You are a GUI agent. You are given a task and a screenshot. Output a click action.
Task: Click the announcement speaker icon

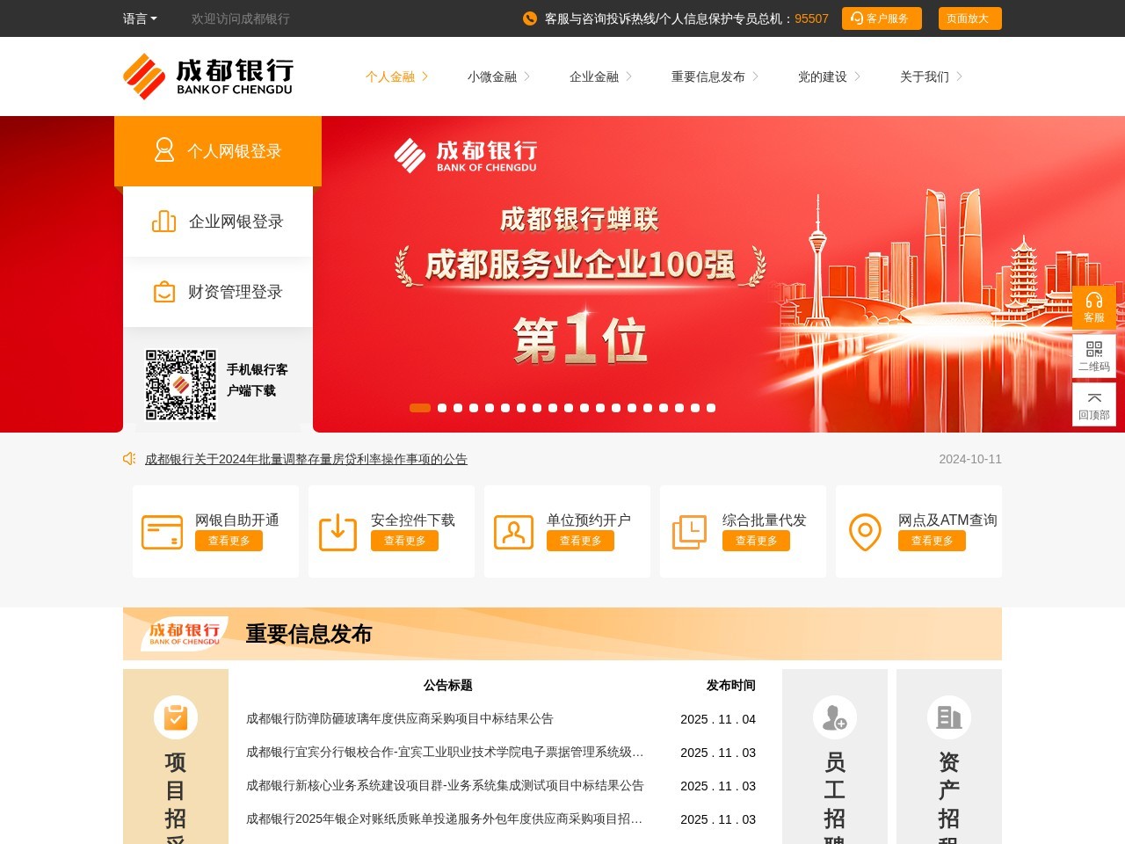click(x=129, y=459)
